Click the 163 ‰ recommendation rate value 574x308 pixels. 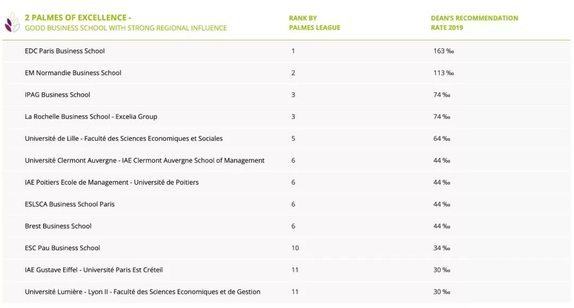[443, 51]
